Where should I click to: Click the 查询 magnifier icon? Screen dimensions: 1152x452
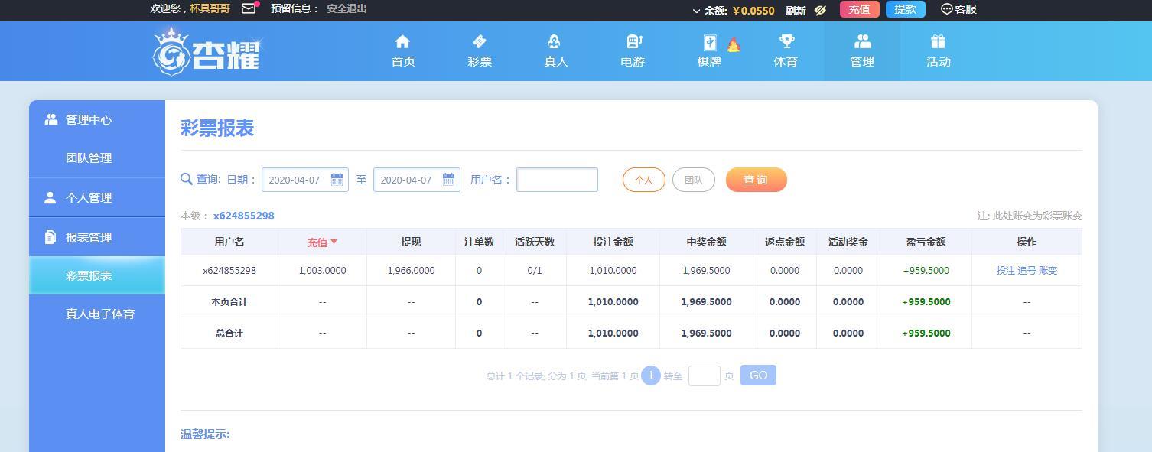click(x=186, y=179)
